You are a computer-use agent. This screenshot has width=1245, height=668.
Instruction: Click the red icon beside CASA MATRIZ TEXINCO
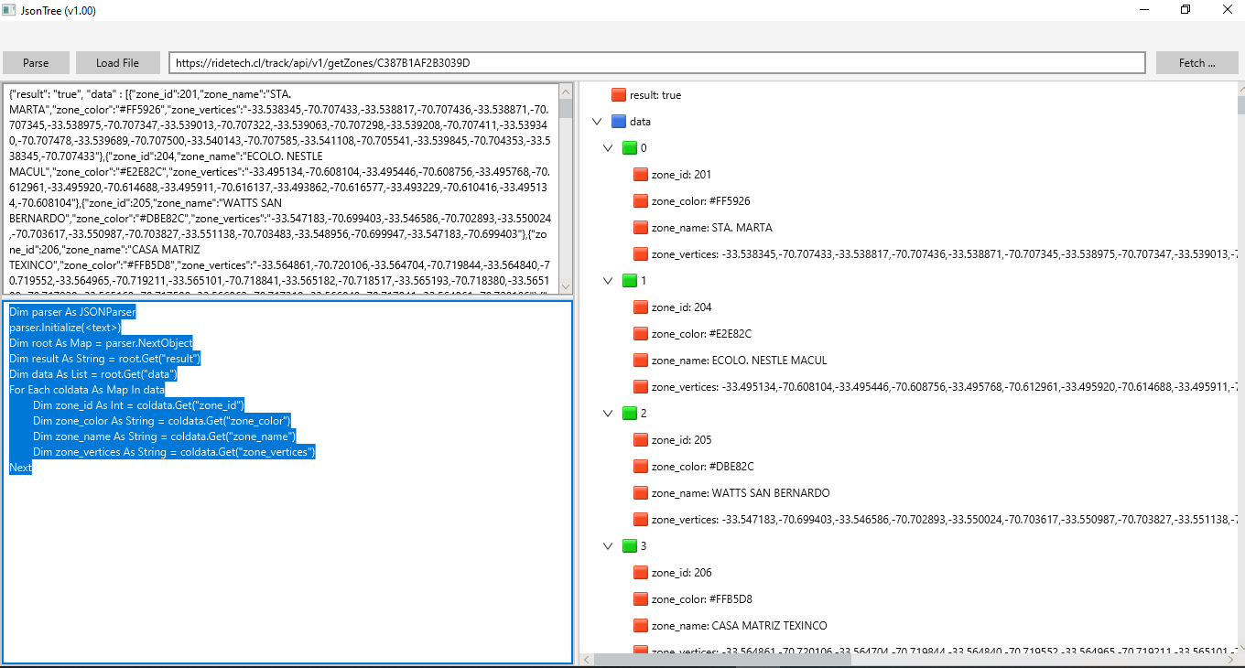pos(641,626)
